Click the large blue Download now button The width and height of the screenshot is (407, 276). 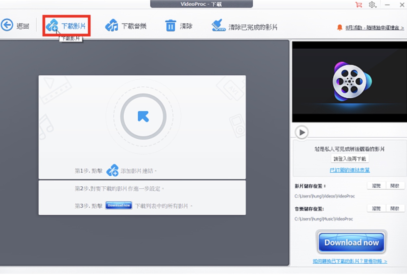(351, 242)
